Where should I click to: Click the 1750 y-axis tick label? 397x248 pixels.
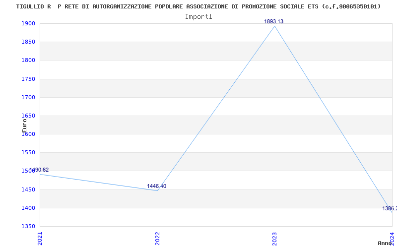[x=28, y=79]
